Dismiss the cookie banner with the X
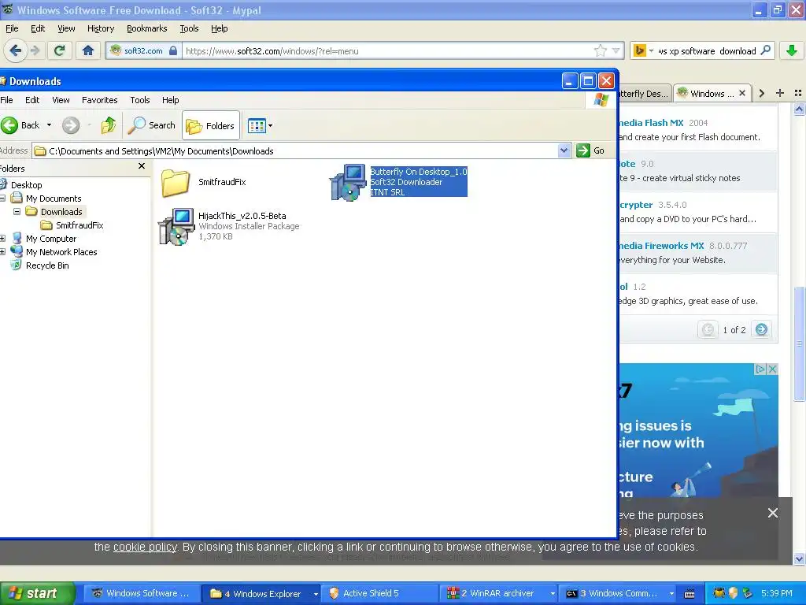 (773, 512)
